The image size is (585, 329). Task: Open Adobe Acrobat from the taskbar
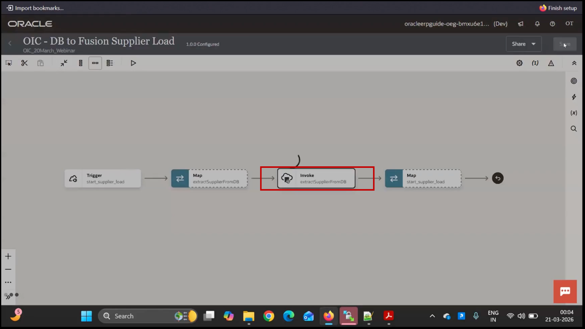[x=388, y=316]
